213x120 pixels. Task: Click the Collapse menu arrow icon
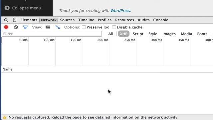click(7, 8)
